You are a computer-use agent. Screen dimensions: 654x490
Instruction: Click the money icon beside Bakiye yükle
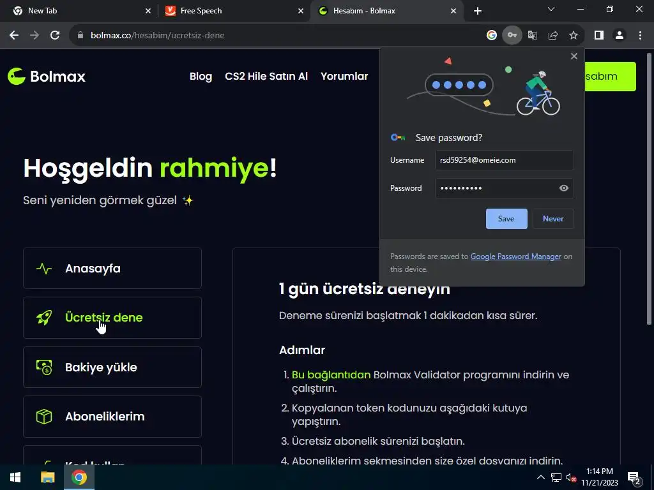(44, 367)
